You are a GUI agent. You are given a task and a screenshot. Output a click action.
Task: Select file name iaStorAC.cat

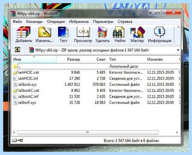[29, 91]
